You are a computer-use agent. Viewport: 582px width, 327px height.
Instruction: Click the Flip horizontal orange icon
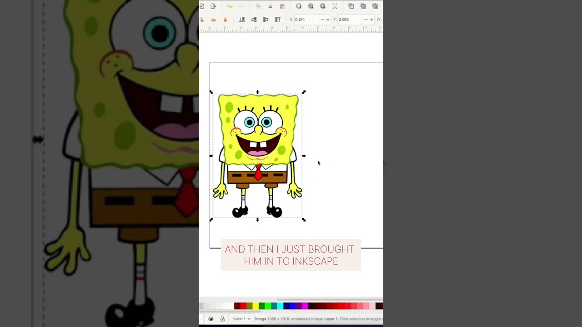[213, 20]
